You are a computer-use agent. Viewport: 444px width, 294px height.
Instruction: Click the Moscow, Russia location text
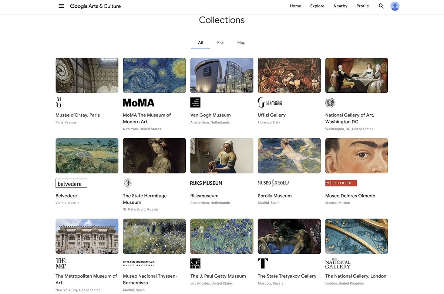point(270,283)
